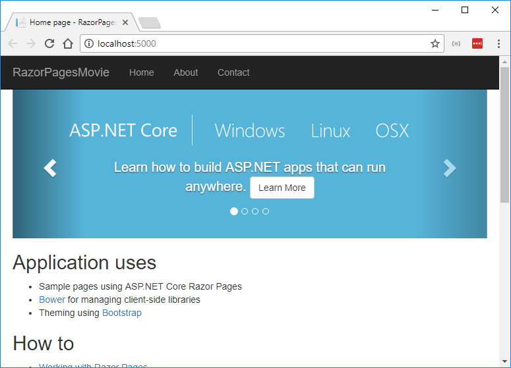511x368 pixels.
Task: Open the About page in navbar
Action: 185,72
